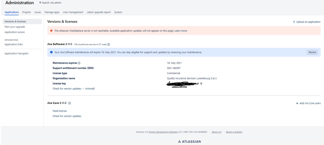Click the INTEGRATIONS sidebar section label
The height and width of the screenshot is (145, 324).
click(x=11, y=40)
